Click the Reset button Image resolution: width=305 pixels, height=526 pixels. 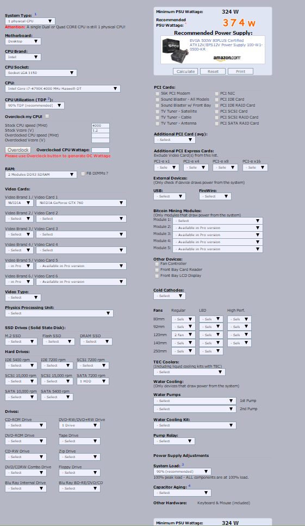(213, 71)
